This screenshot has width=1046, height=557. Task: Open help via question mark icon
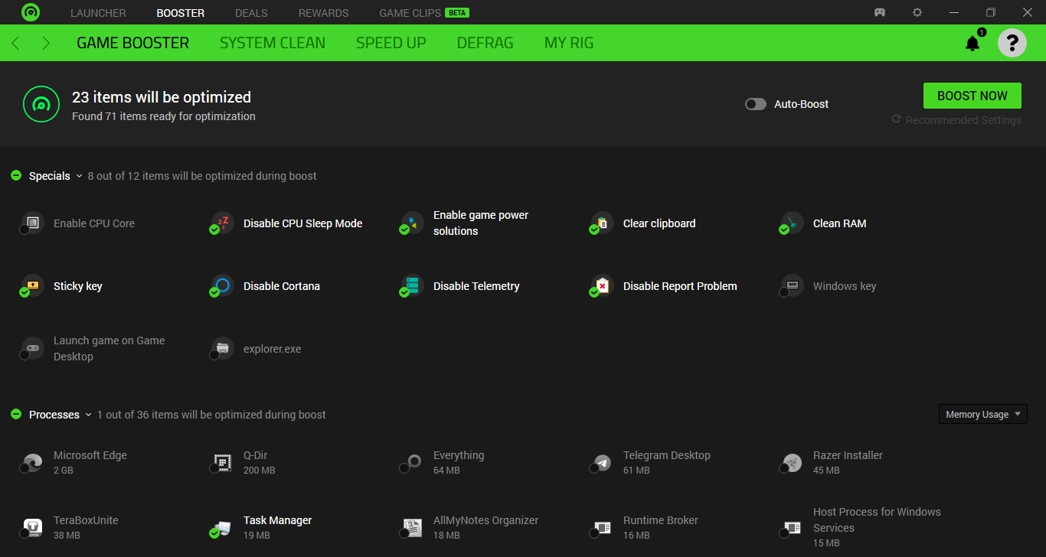(x=1012, y=43)
